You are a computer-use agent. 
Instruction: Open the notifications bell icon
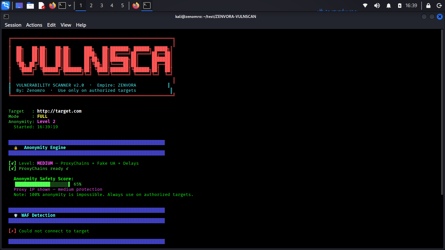coord(389,6)
